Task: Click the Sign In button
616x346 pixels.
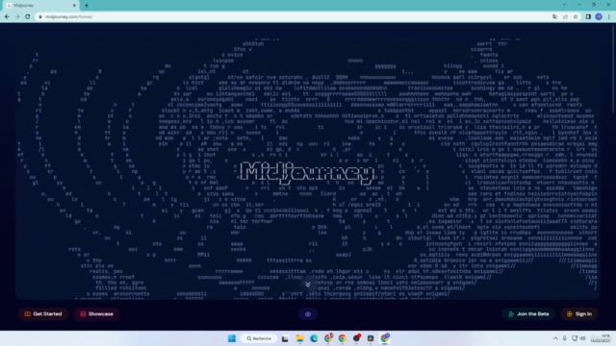Action: pos(579,314)
